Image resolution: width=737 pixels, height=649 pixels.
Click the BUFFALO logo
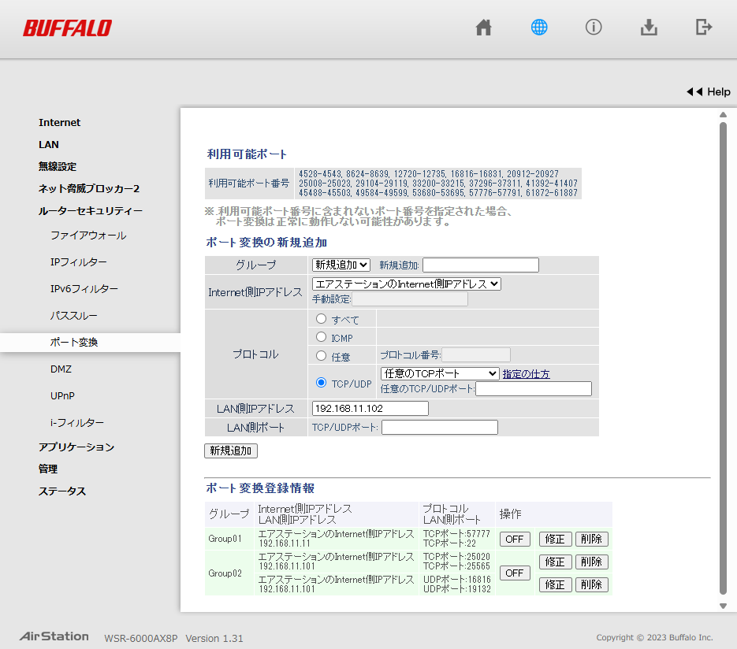(x=67, y=28)
